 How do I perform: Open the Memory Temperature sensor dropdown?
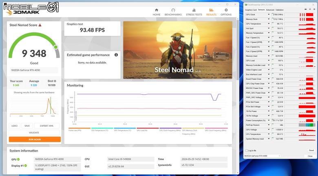click(269, 33)
